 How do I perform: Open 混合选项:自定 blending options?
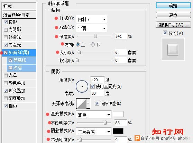[x=19, y=15]
